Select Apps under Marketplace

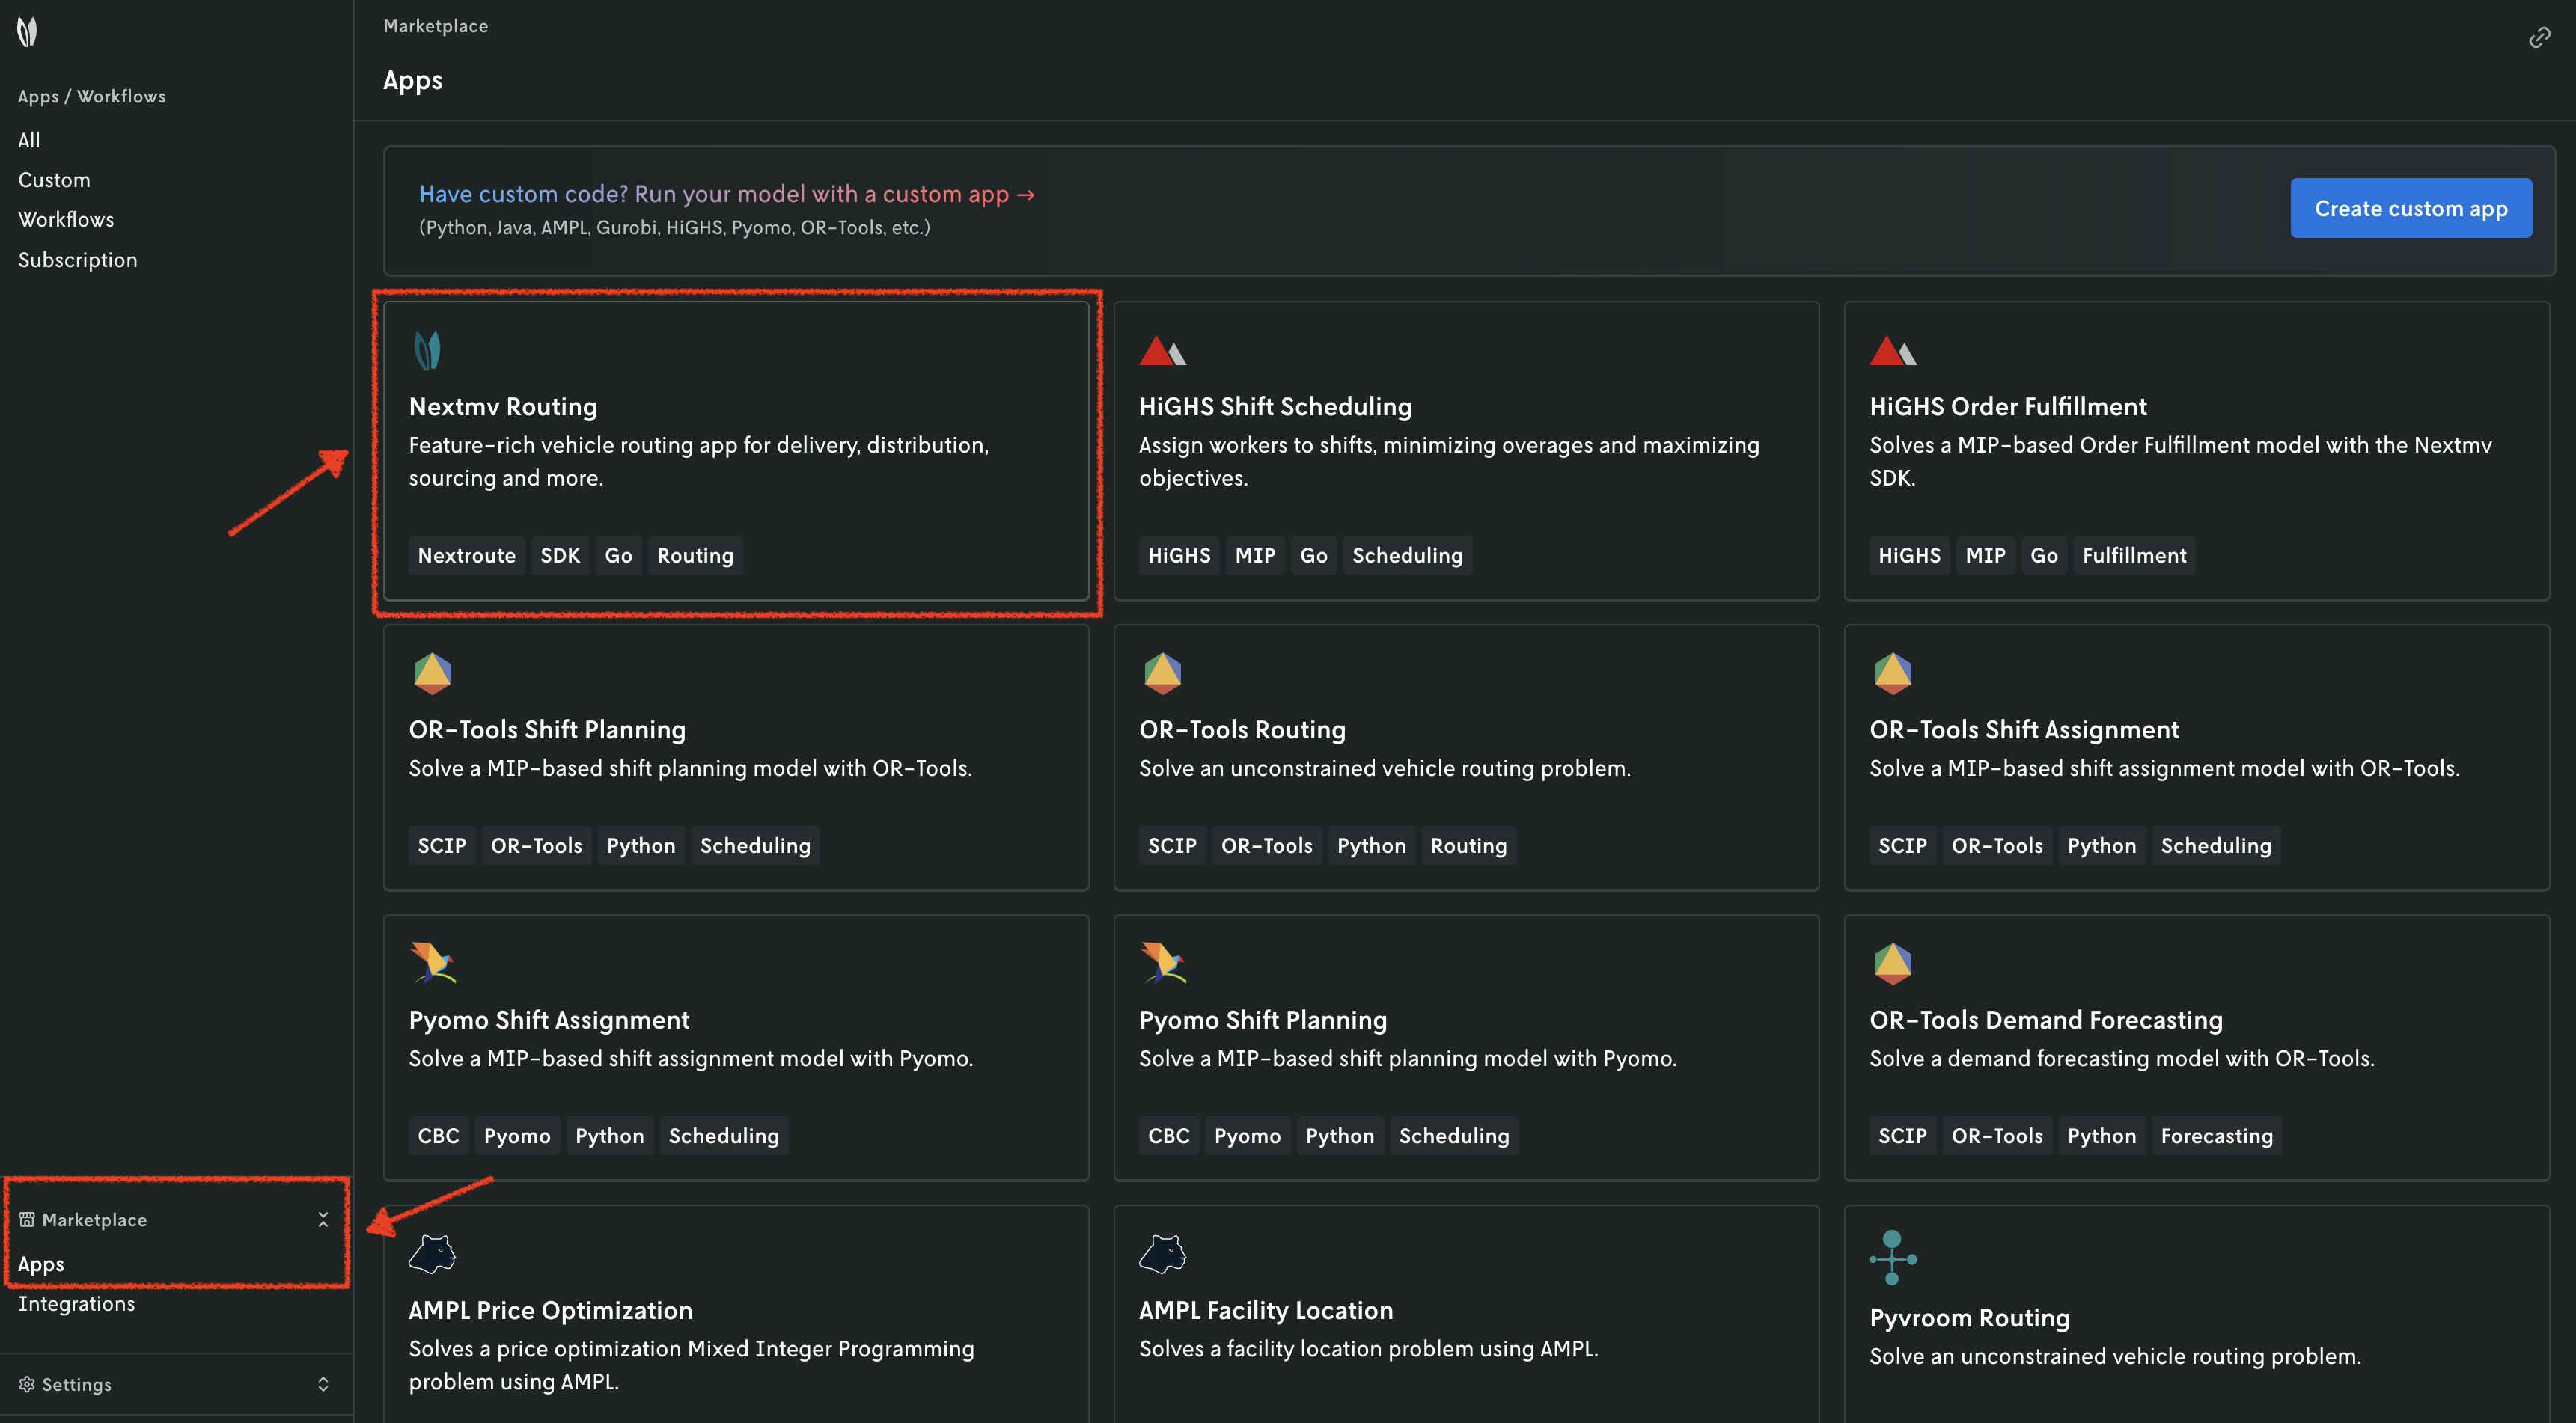(x=41, y=1264)
